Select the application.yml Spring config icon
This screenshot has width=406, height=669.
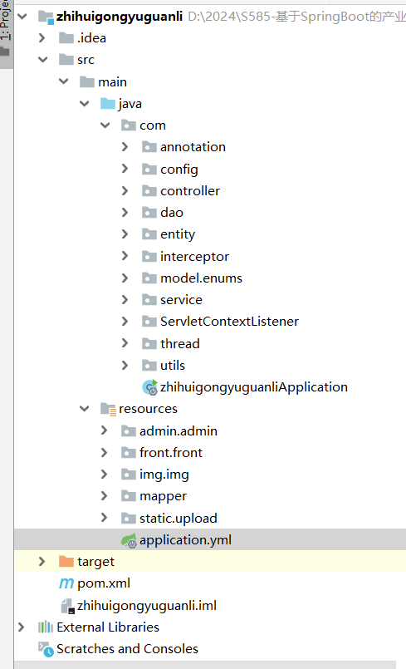point(129,540)
